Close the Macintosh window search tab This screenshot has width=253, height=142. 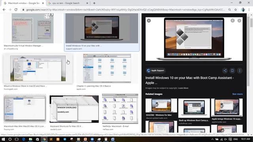43,3
